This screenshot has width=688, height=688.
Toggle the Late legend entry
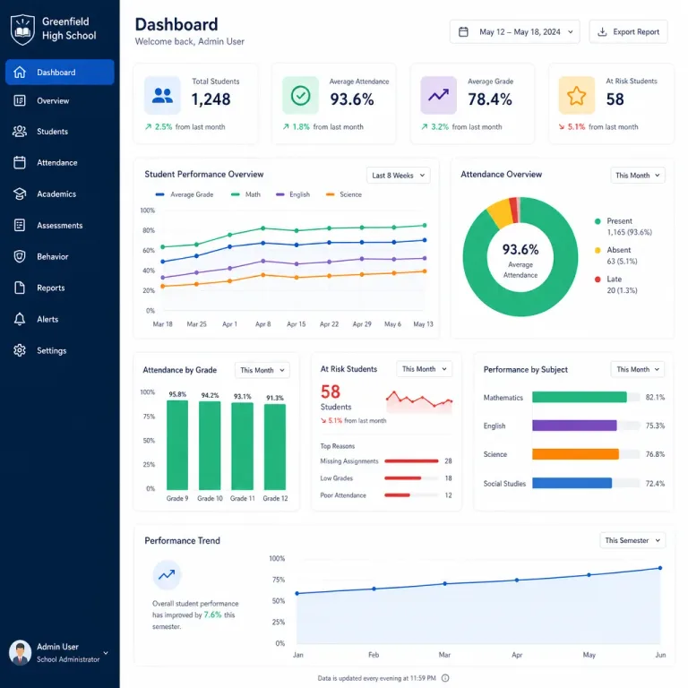pos(615,284)
